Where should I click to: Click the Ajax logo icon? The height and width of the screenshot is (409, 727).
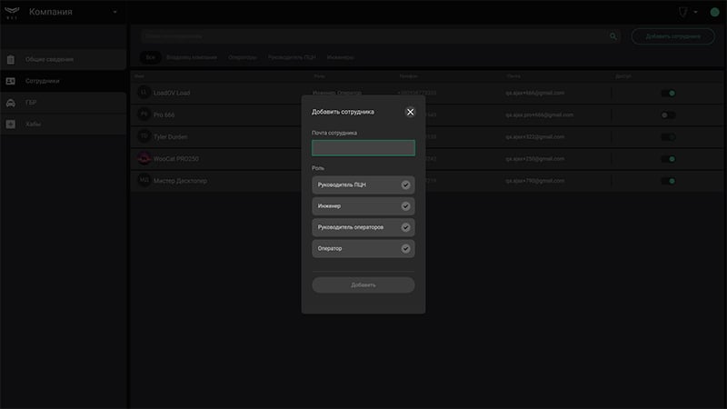(12, 12)
